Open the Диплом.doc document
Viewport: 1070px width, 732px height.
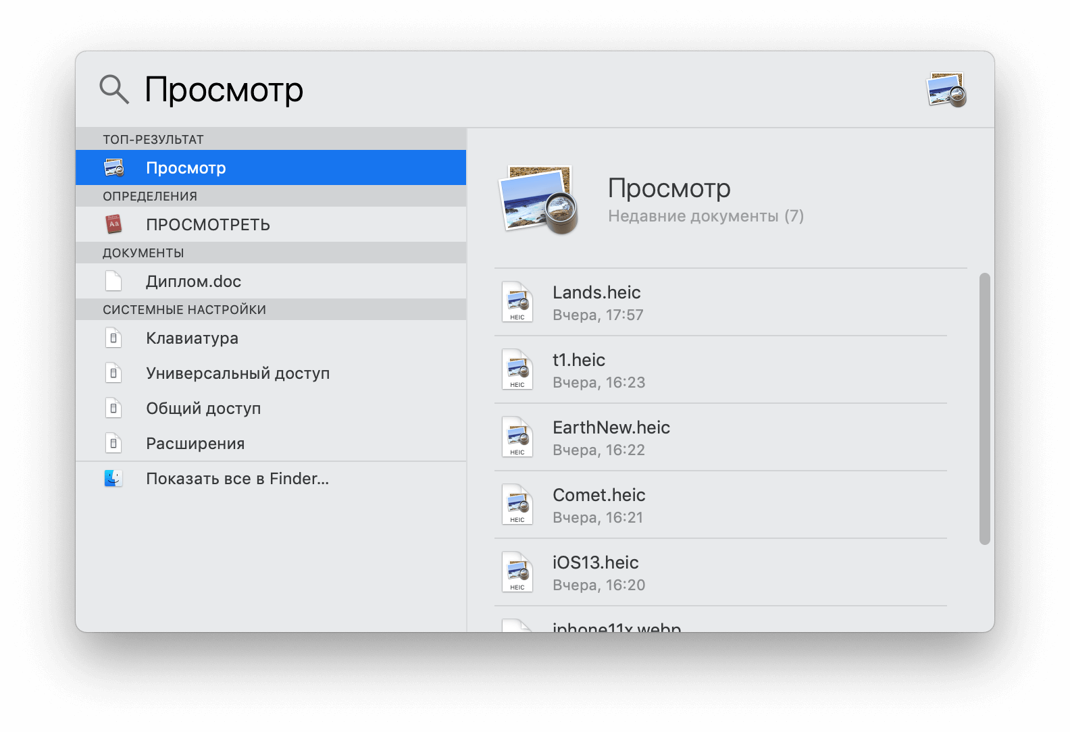pos(271,281)
